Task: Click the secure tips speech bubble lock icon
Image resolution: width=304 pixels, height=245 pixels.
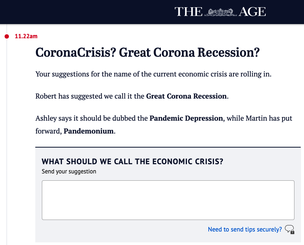Action: [289, 229]
